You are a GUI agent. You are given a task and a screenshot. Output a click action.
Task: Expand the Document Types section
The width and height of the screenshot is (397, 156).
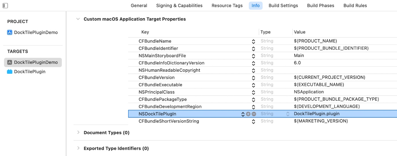pyautogui.click(x=78, y=132)
